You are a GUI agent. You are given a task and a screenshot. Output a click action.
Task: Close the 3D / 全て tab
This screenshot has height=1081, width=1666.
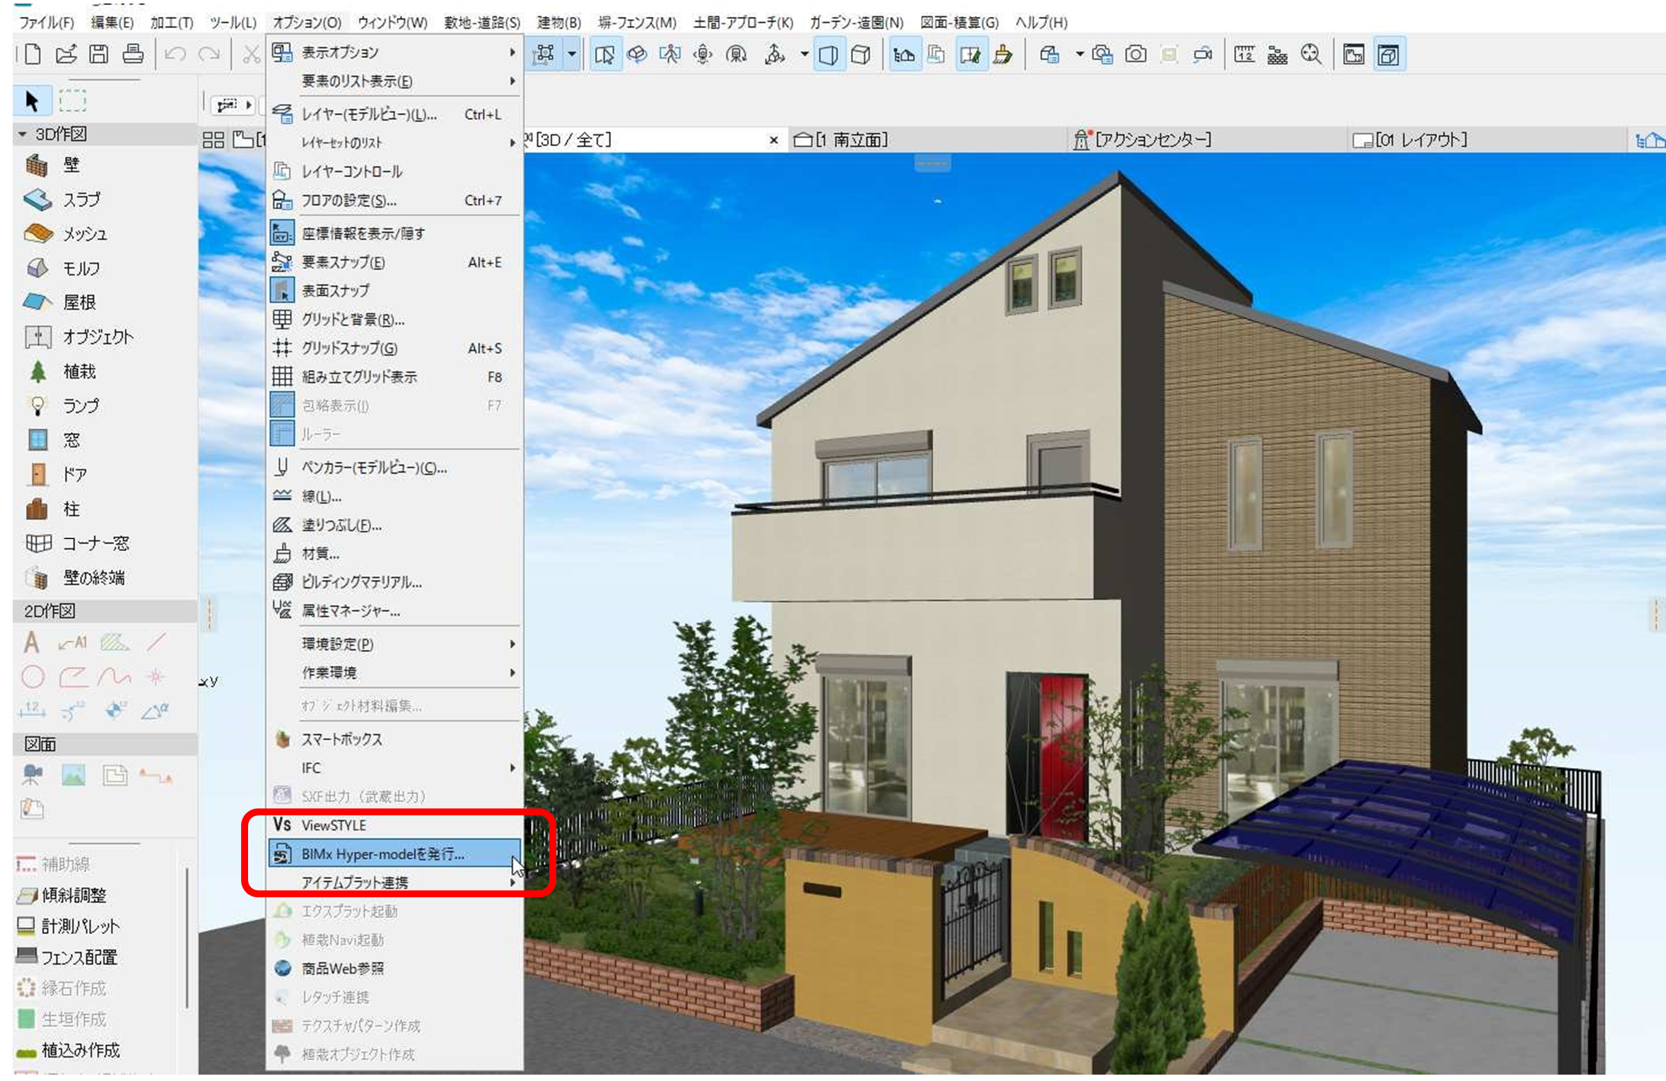pyautogui.click(x=773, y=140)
